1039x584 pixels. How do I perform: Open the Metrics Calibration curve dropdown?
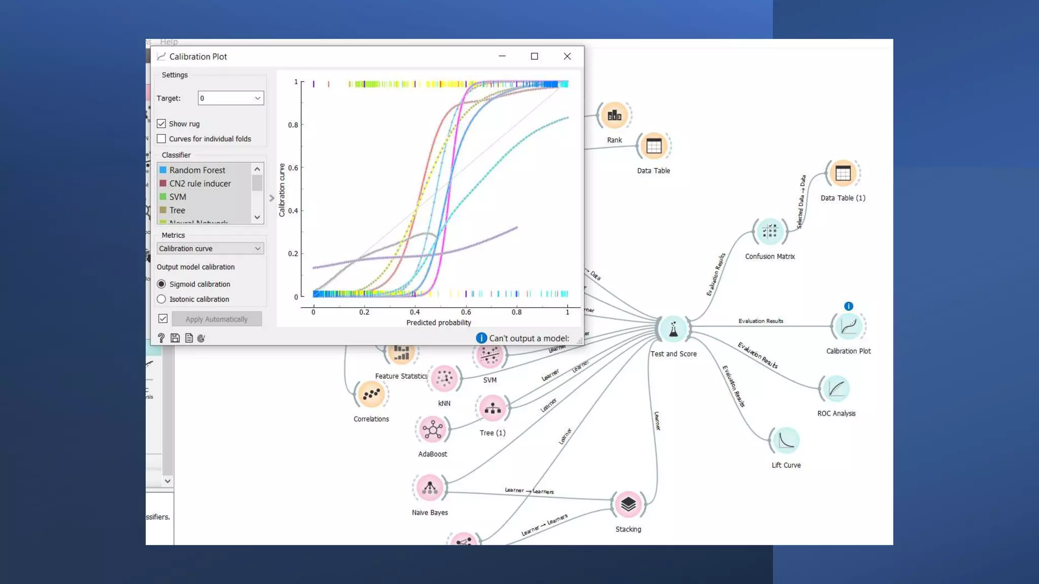pos(210,248)
